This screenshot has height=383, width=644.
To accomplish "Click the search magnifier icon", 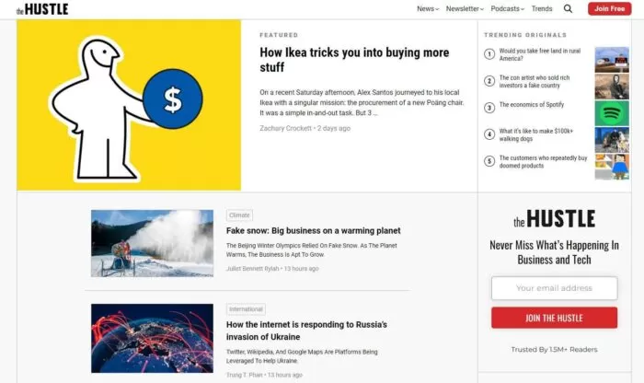I will 568,8.
